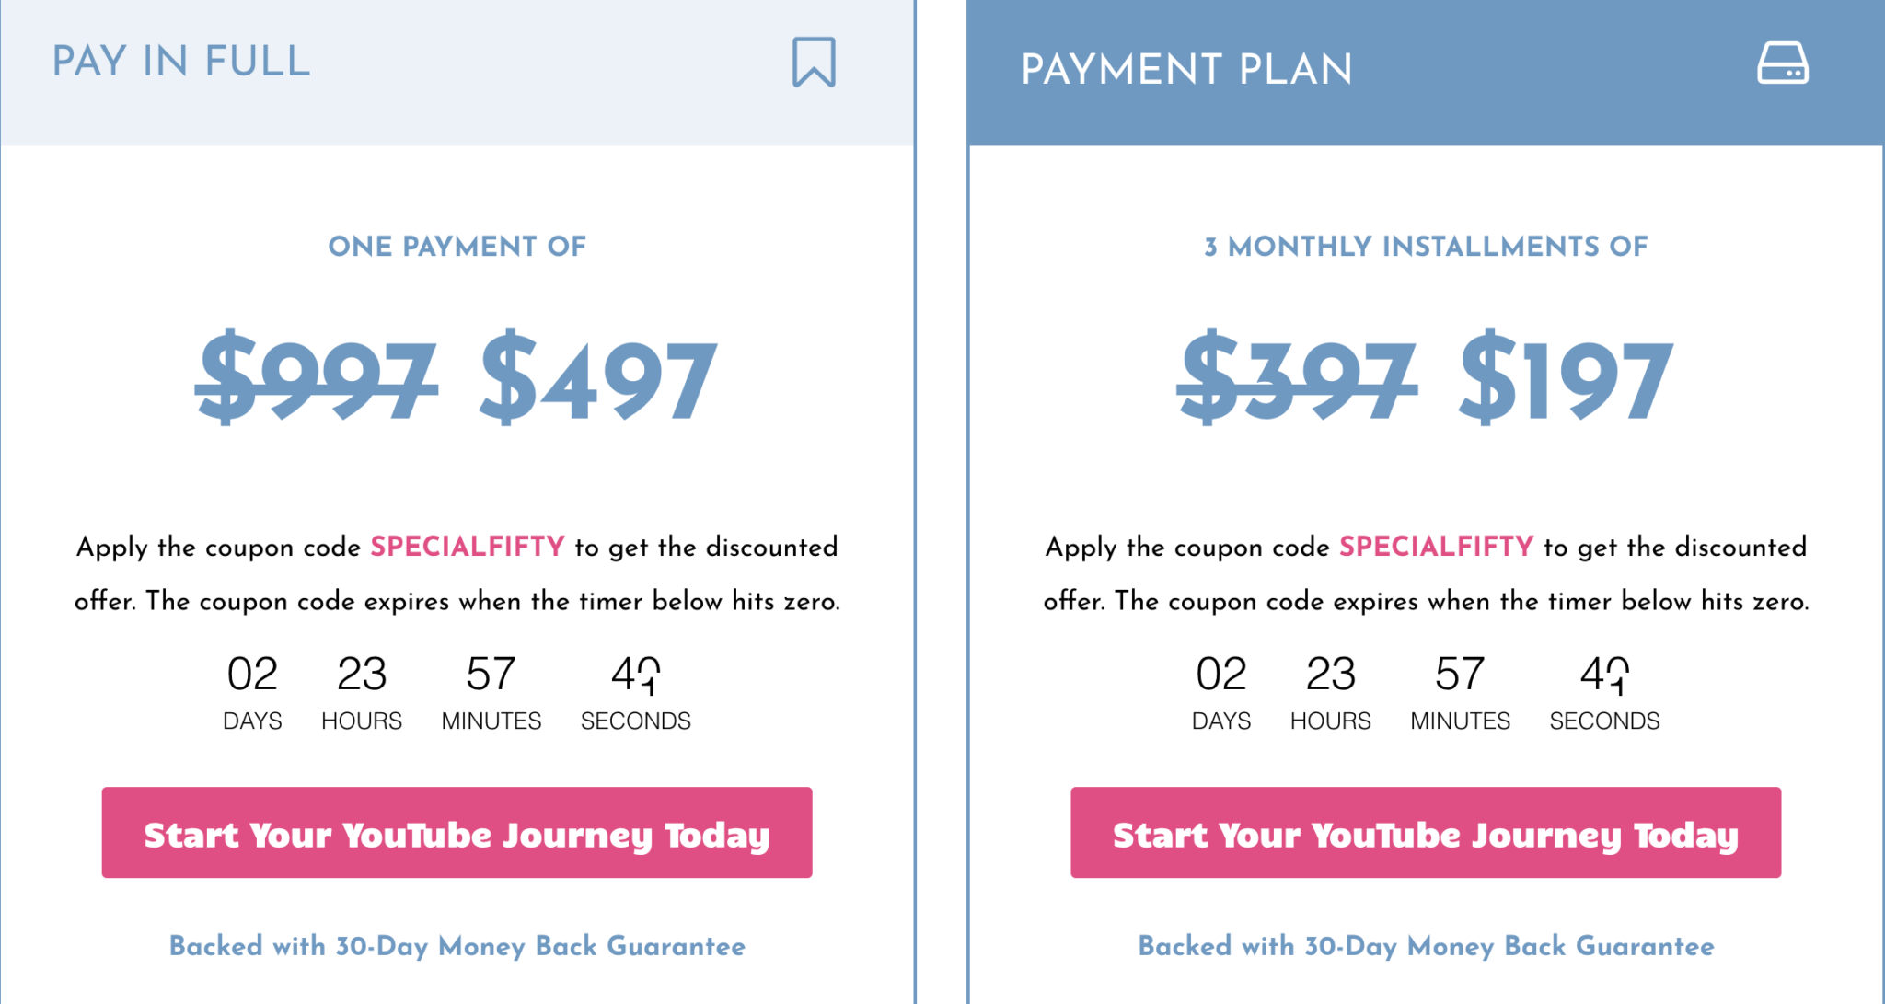Select the PAY IN FULL heading
This screenshot has height=1004, width=1885.
(181, 62)
